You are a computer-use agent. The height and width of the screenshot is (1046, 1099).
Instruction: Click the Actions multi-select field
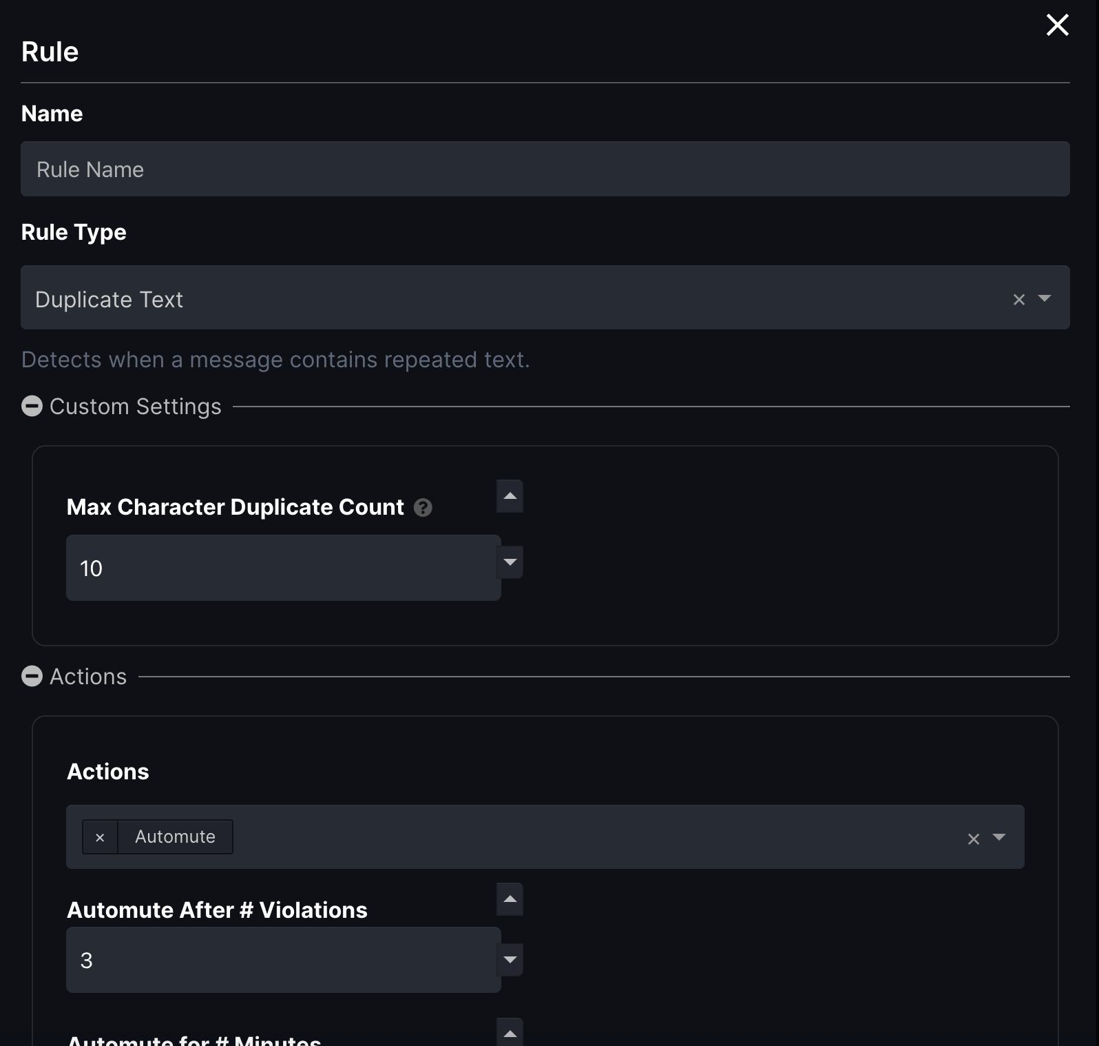[585, 837]
